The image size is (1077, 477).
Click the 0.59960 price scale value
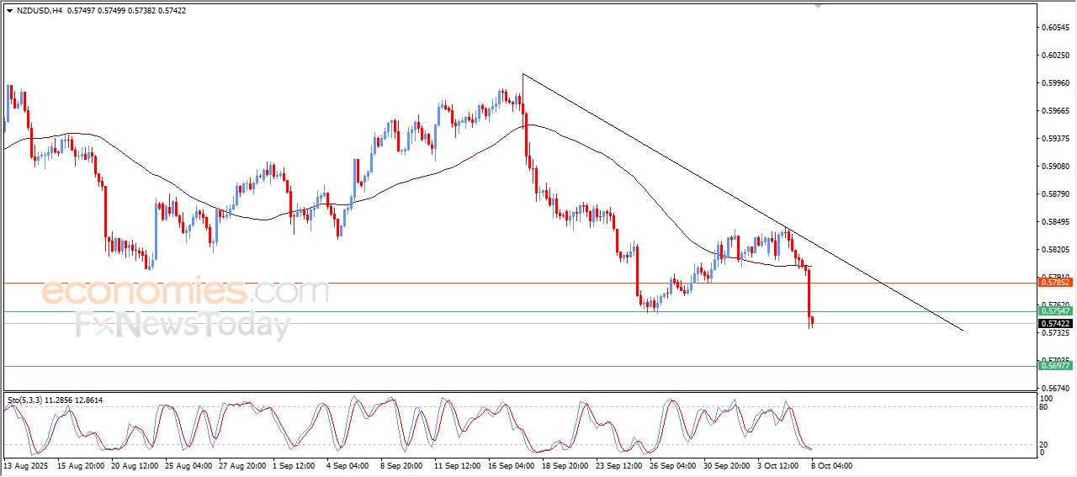tap(1054, 83)
